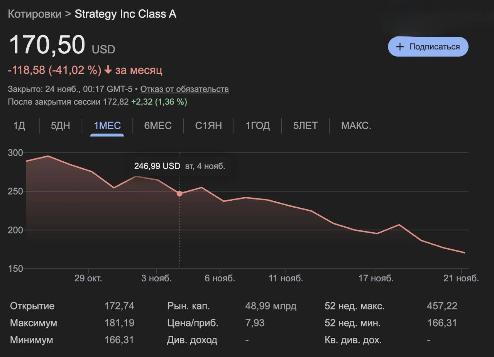This screenshot has height=357, width=494.
Task: Click the Рын. кап. value 48,99 млрд
Action: click(x=271, y=306)
